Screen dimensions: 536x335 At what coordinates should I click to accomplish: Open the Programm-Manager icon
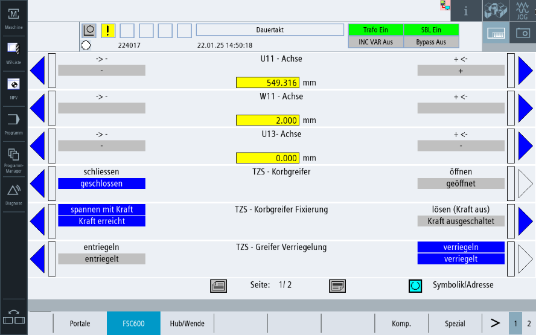(13, 158)
